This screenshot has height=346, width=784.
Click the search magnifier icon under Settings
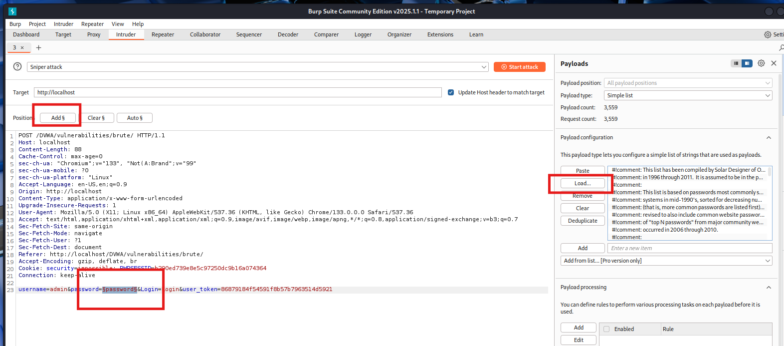pos(781,47)
